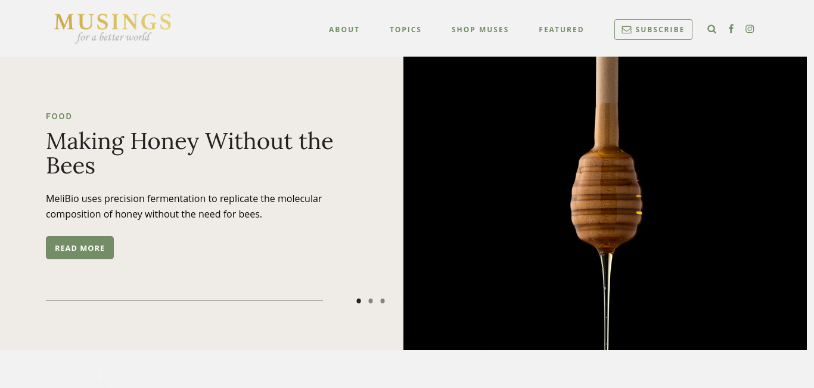Open the FOOD category link

(x=59, y=116)
